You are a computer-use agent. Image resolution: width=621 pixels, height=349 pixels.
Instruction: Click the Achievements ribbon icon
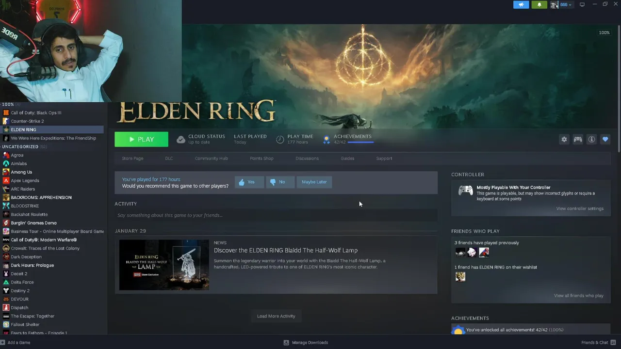tap(327, 140)
